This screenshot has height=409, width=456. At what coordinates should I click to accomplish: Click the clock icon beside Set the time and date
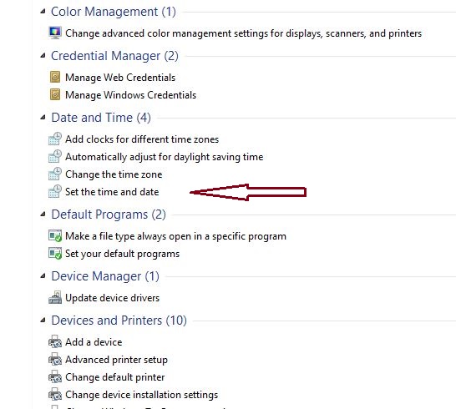[x=55, y=191]
